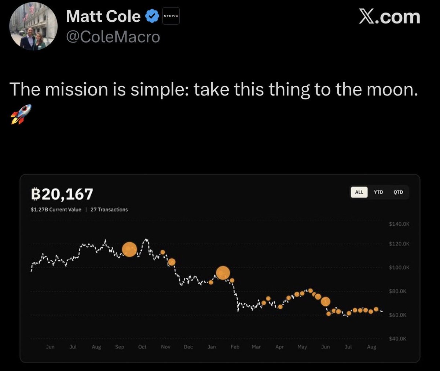Open the @ColeMacro handle link

pyautogui.click(x=113, y=37)
